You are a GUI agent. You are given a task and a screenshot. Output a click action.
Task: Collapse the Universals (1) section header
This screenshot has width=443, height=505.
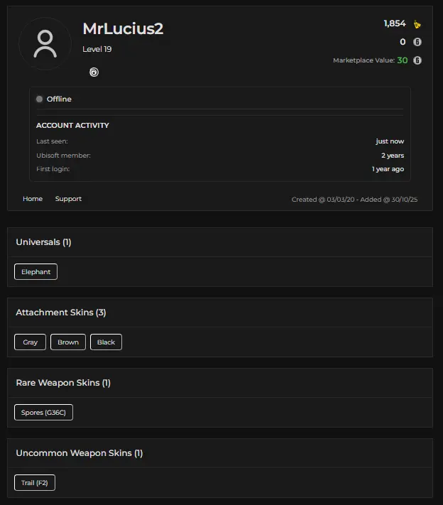click(x=43, y=242)
